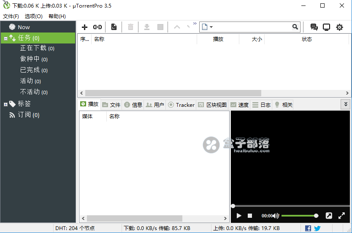
Task: Switch to the 播放 tab
Action: click(89, 104)
